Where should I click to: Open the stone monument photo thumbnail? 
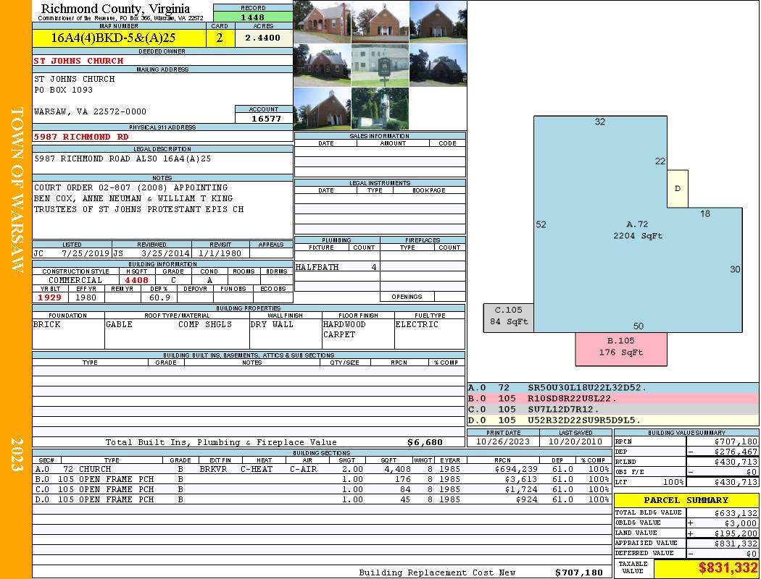point(380,109)
